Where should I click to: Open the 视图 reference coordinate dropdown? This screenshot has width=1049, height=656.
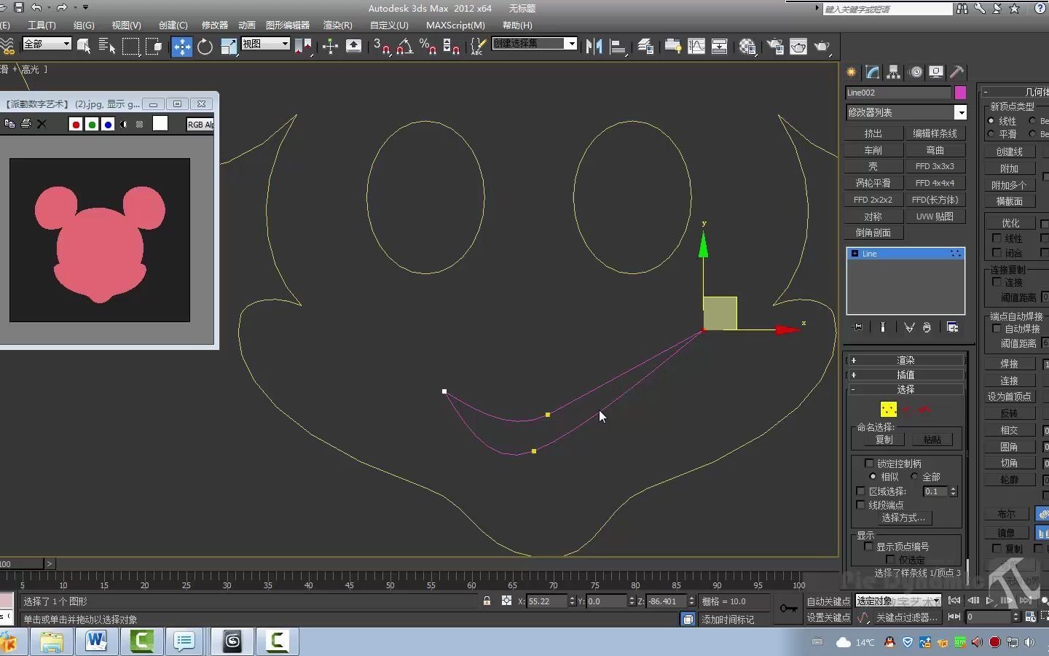tap(265, 44)
